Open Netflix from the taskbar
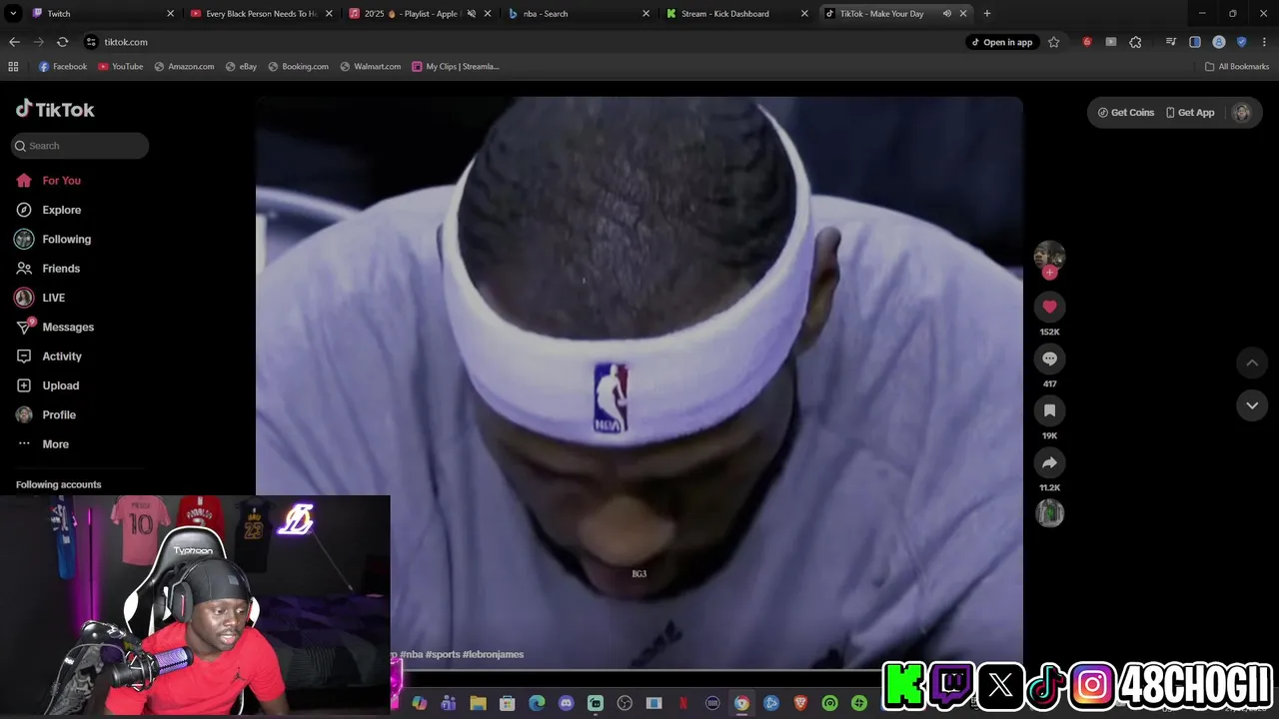The width and height of the screenshot is (1279, 719). 683,703
